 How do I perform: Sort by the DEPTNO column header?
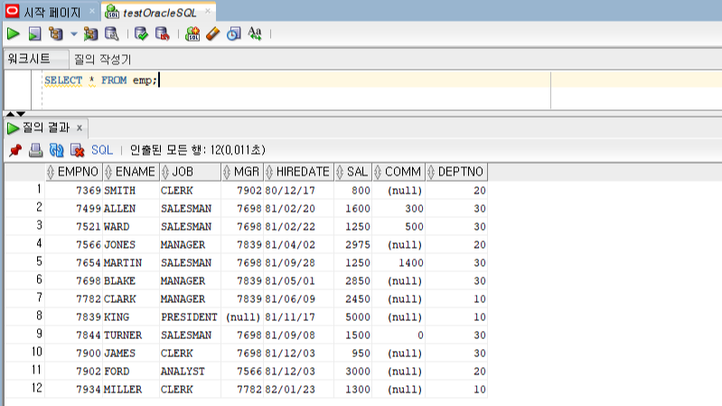456,172
